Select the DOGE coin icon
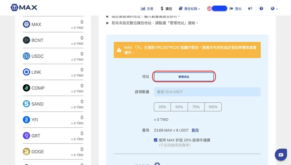Screen dimensions: 291x165 (x=26, y=152)
